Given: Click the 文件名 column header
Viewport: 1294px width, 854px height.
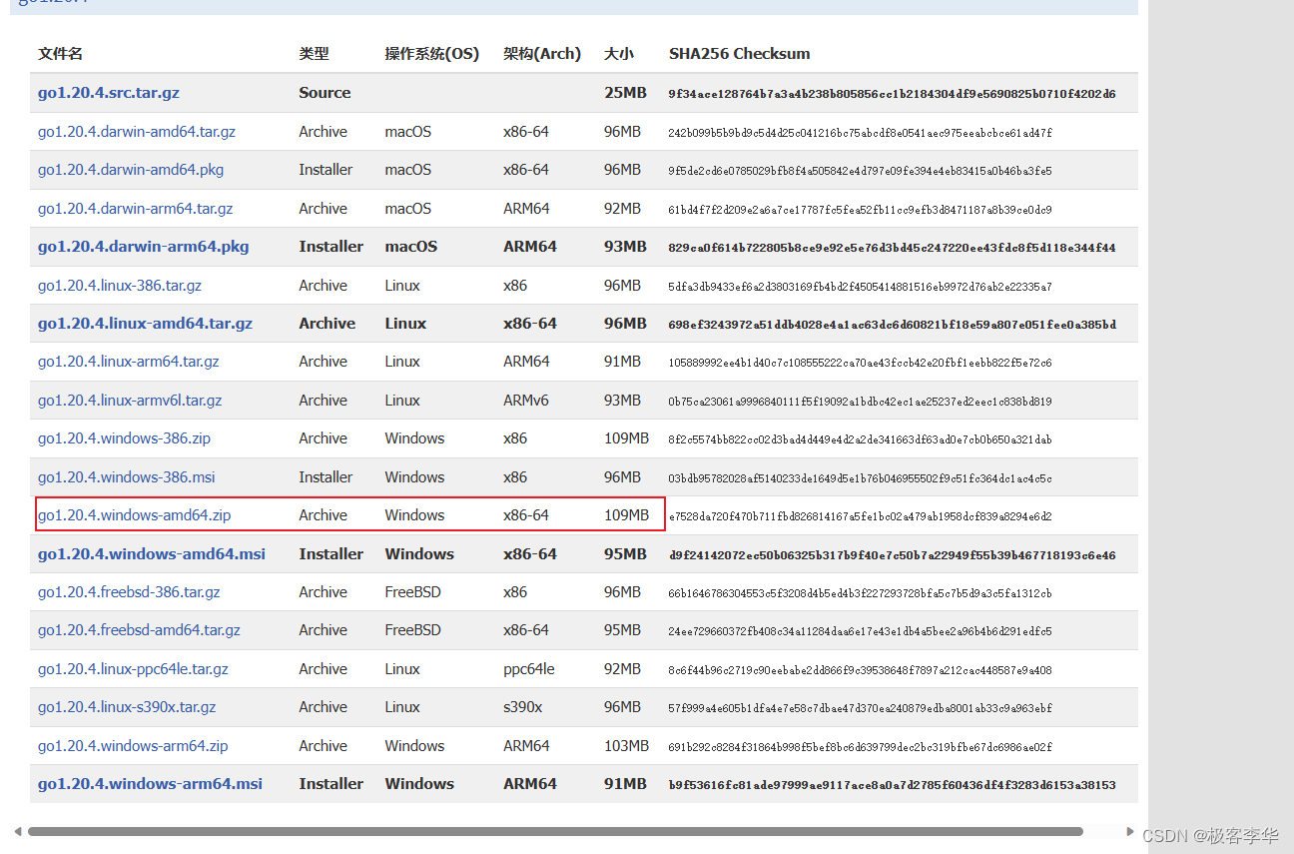Looking at the screenshot, I should click(60, 54).
